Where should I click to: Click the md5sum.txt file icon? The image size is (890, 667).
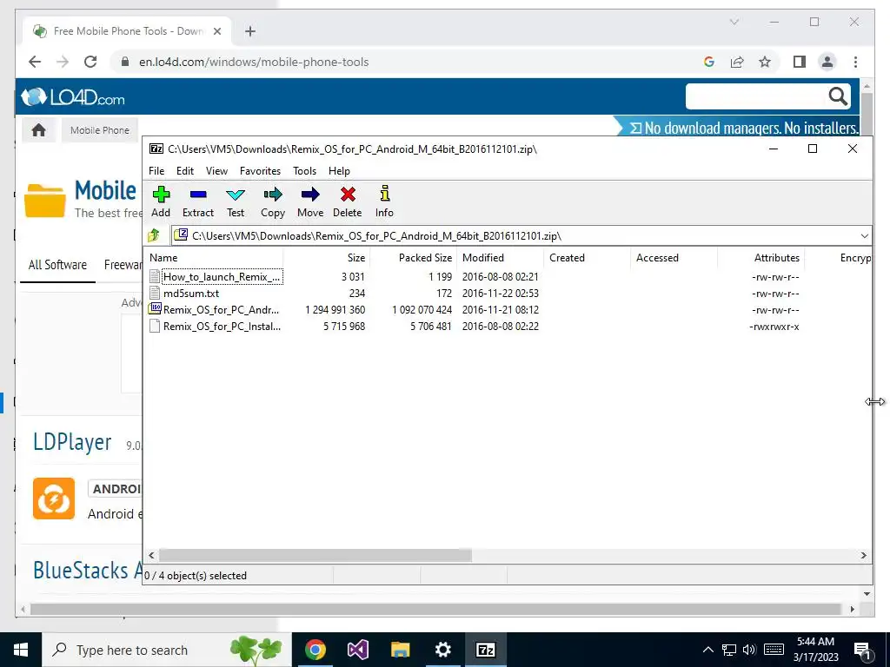(155, 294)
